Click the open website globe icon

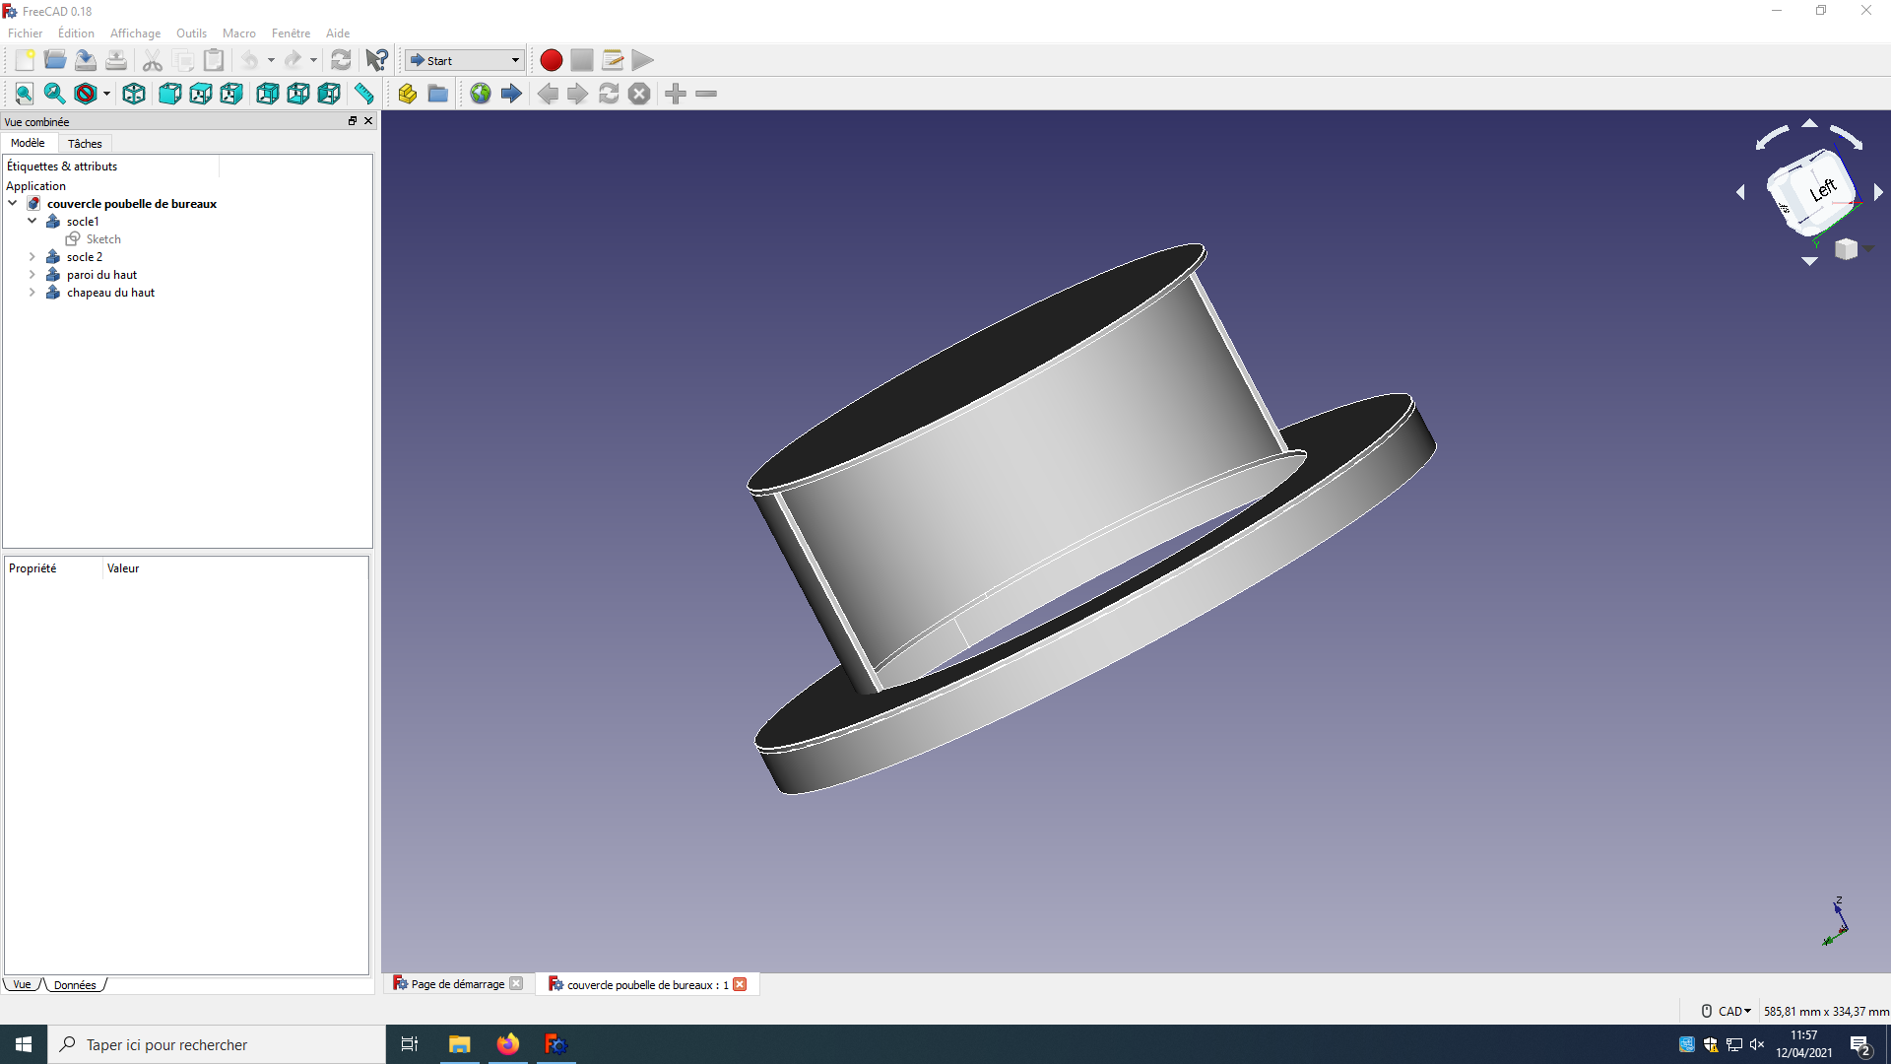480,94
